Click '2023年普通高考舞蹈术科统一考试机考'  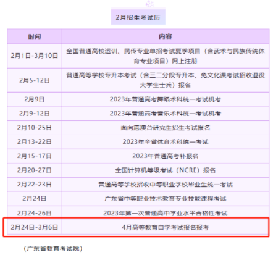[166, 99]
